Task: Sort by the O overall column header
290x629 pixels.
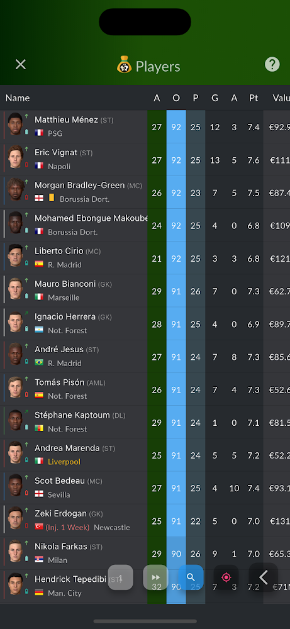Action: coord(176,98)
